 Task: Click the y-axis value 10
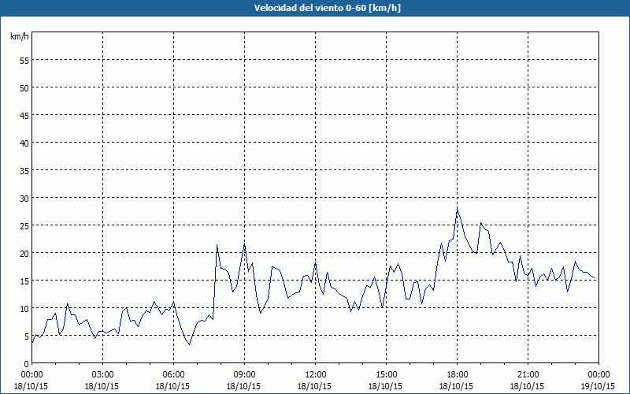24,308
